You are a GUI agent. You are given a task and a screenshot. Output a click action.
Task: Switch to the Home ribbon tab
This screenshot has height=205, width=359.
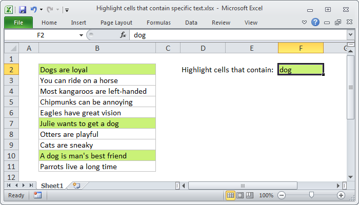(x=49, y=23)
